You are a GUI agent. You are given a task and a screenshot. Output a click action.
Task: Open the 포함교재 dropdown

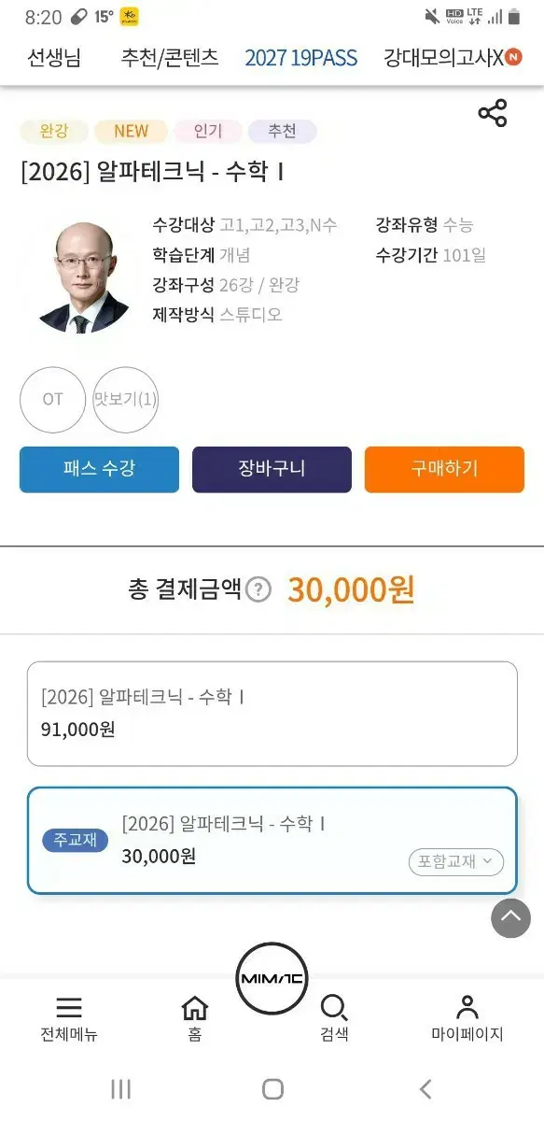click(x=455, y=862)
